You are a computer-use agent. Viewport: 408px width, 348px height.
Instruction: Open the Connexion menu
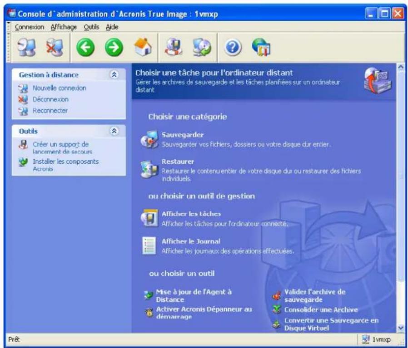tap(29, 27)
